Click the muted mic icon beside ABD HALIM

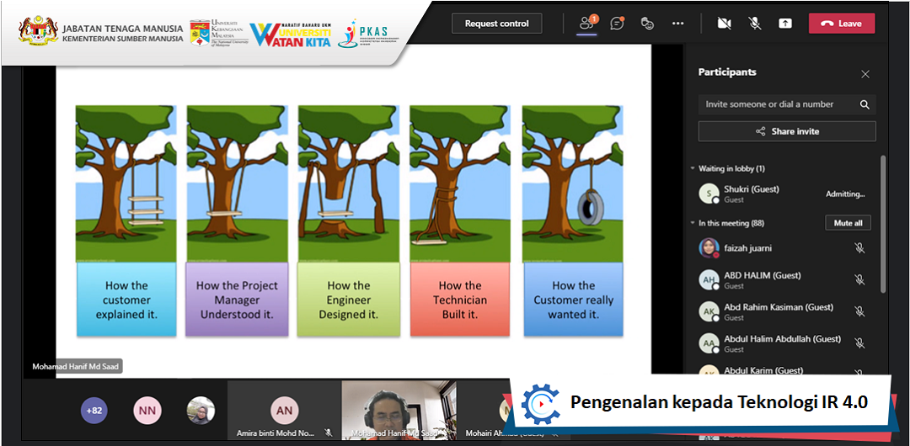click(859, 279)
